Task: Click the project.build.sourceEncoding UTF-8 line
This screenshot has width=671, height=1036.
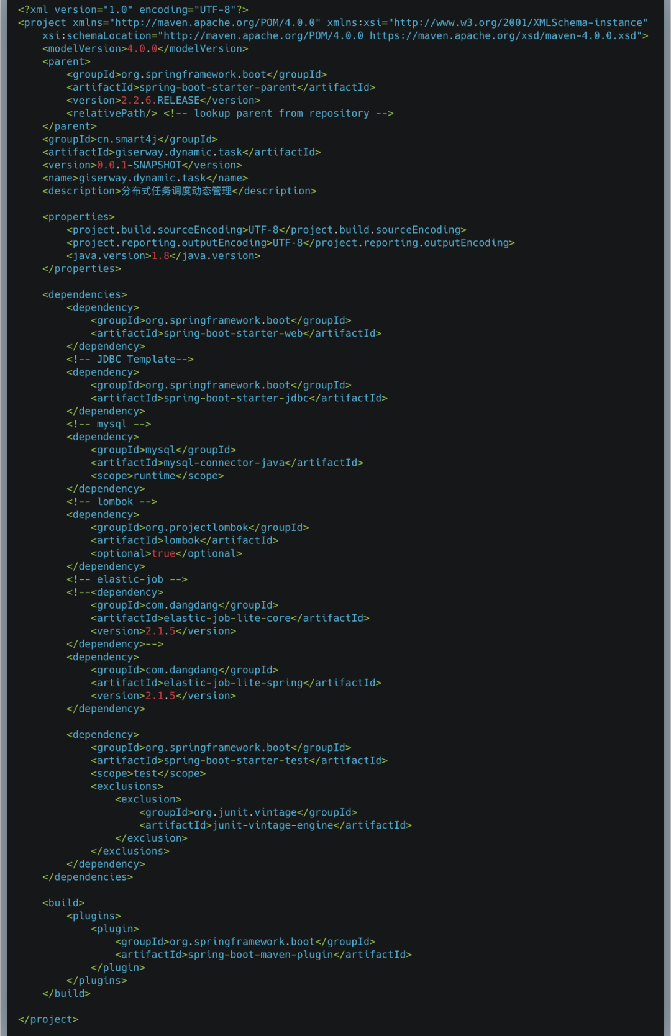Action: 267,230
